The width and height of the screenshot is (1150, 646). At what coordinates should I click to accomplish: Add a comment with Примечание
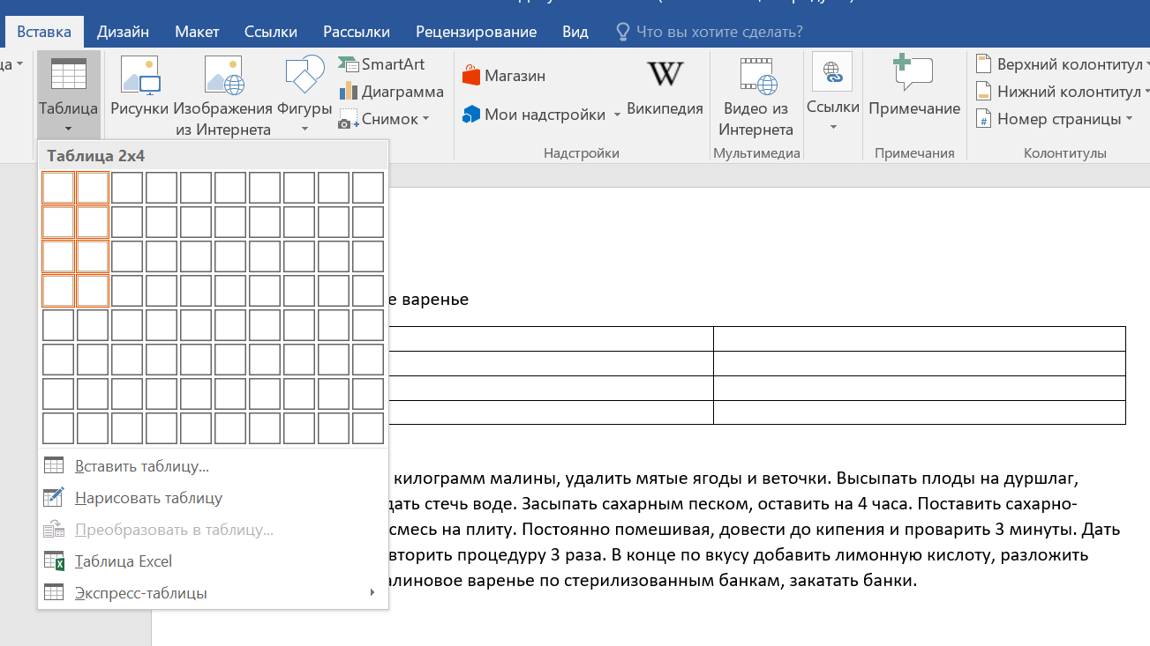914,86
